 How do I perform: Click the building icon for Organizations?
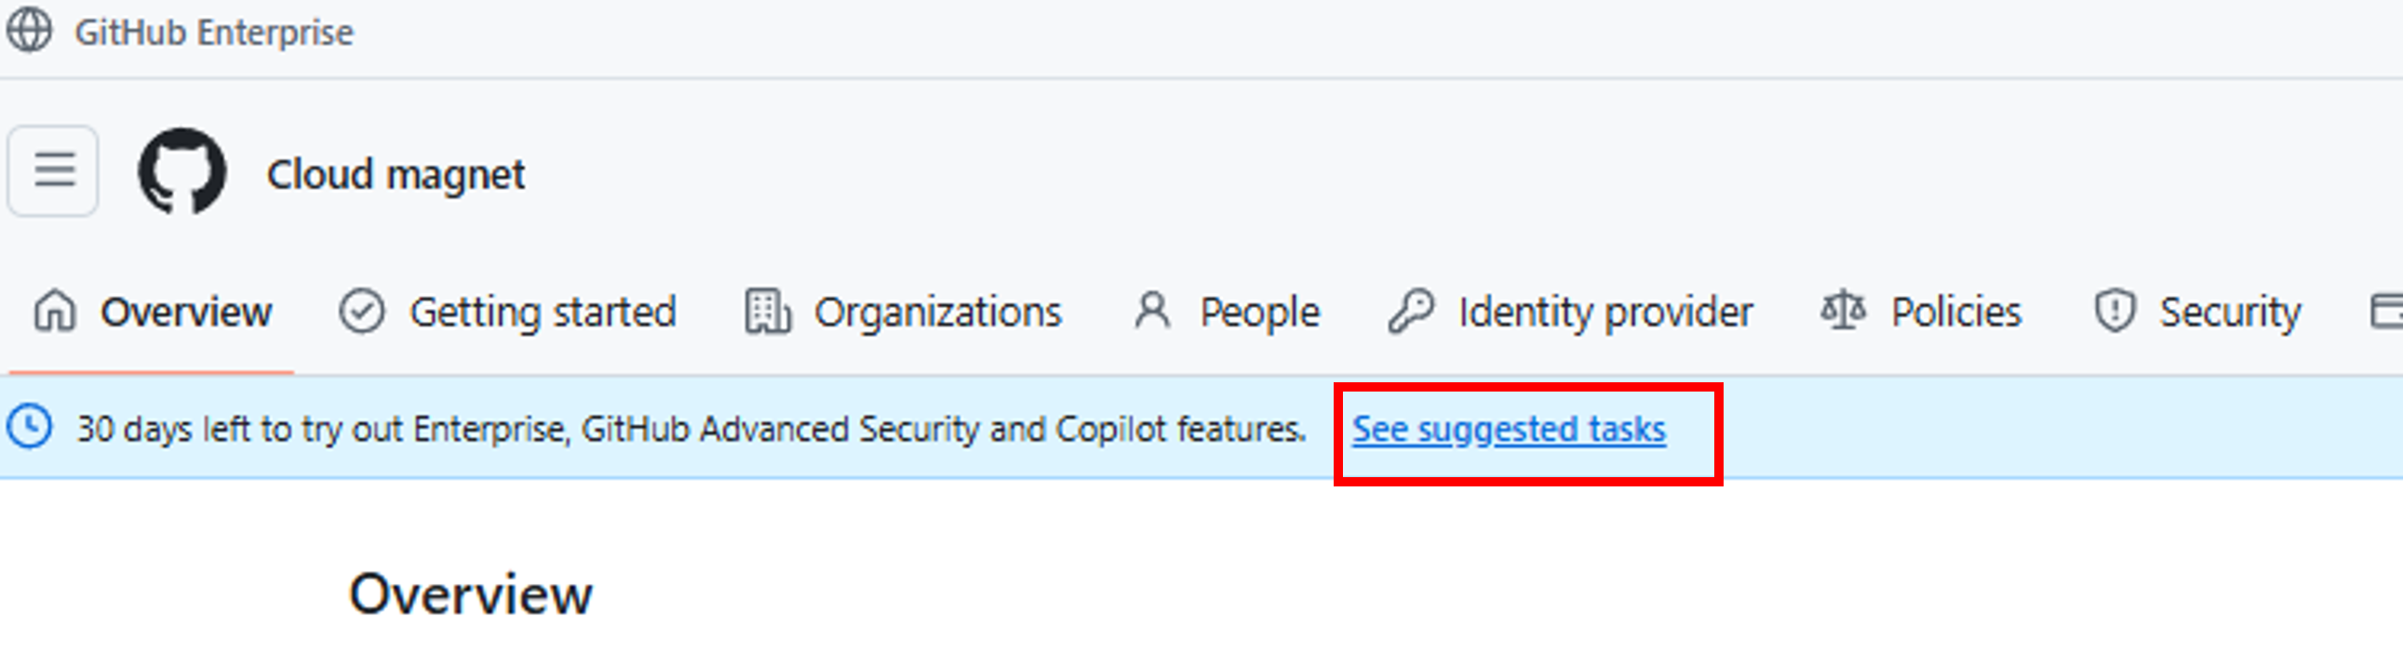point(768,312)
